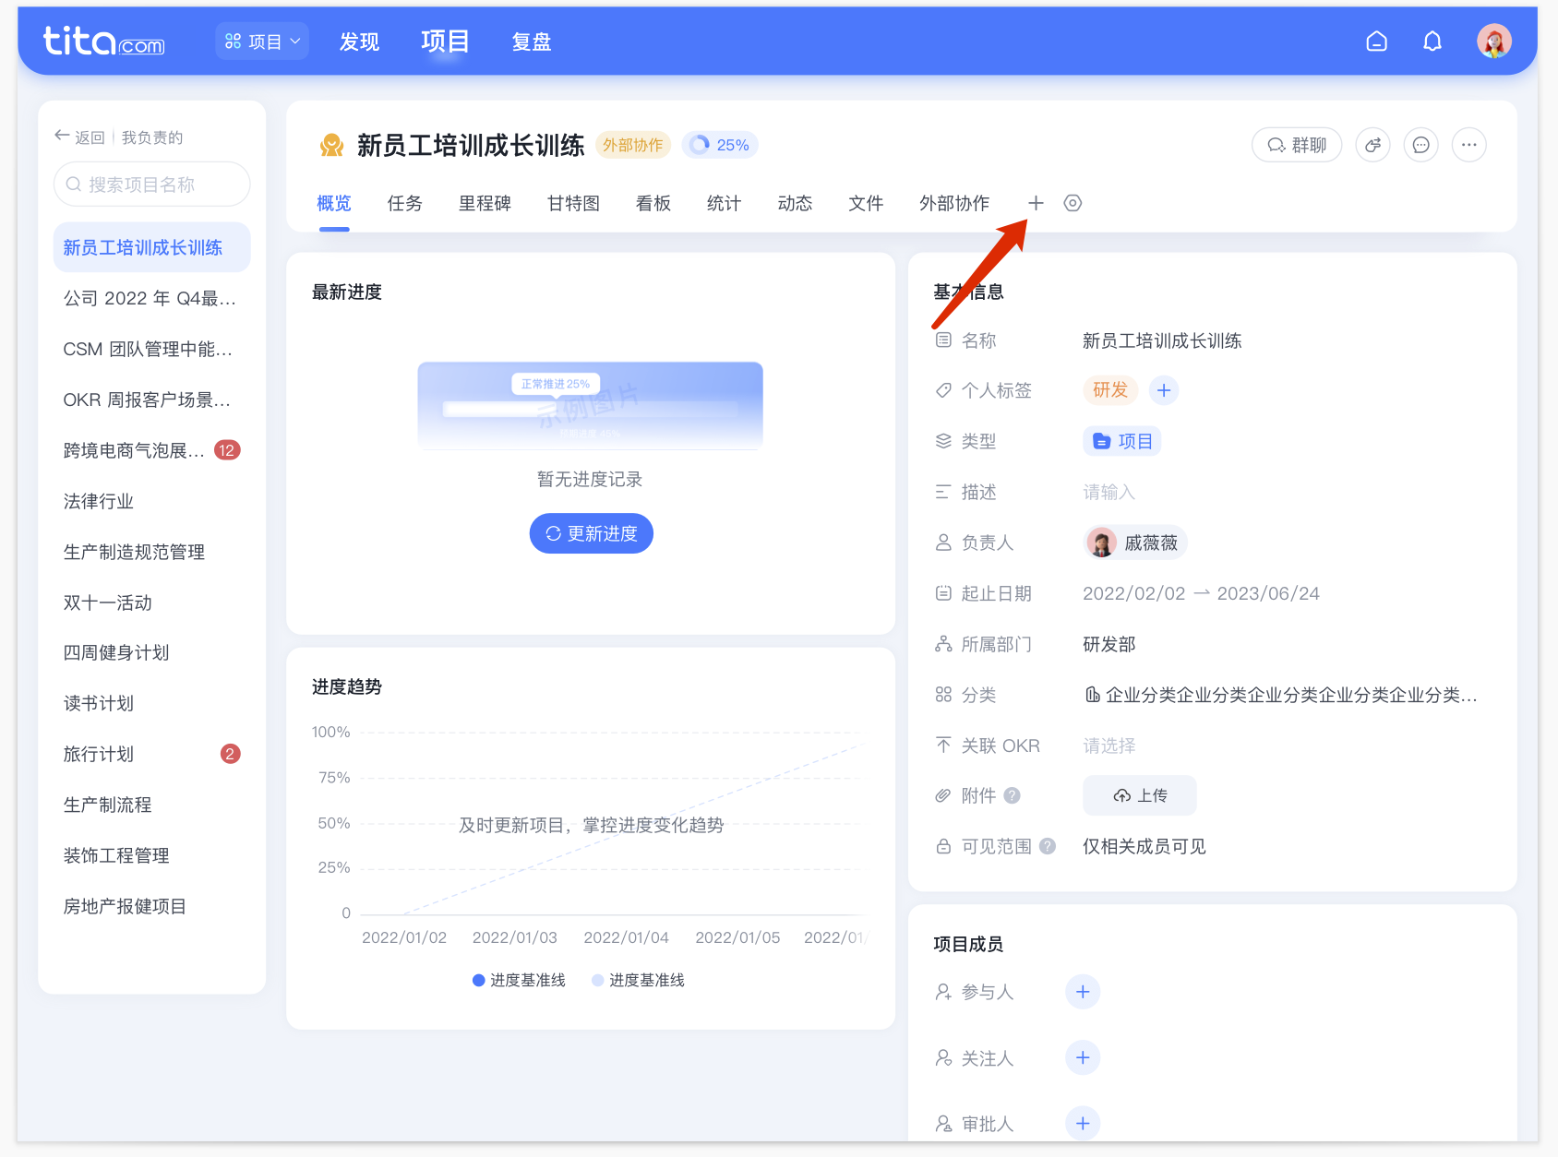
Task: Expand the 项目 dropdown in the navbar
Action: [262, 41]
